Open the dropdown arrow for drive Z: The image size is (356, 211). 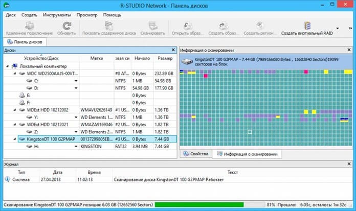(76, 132)
